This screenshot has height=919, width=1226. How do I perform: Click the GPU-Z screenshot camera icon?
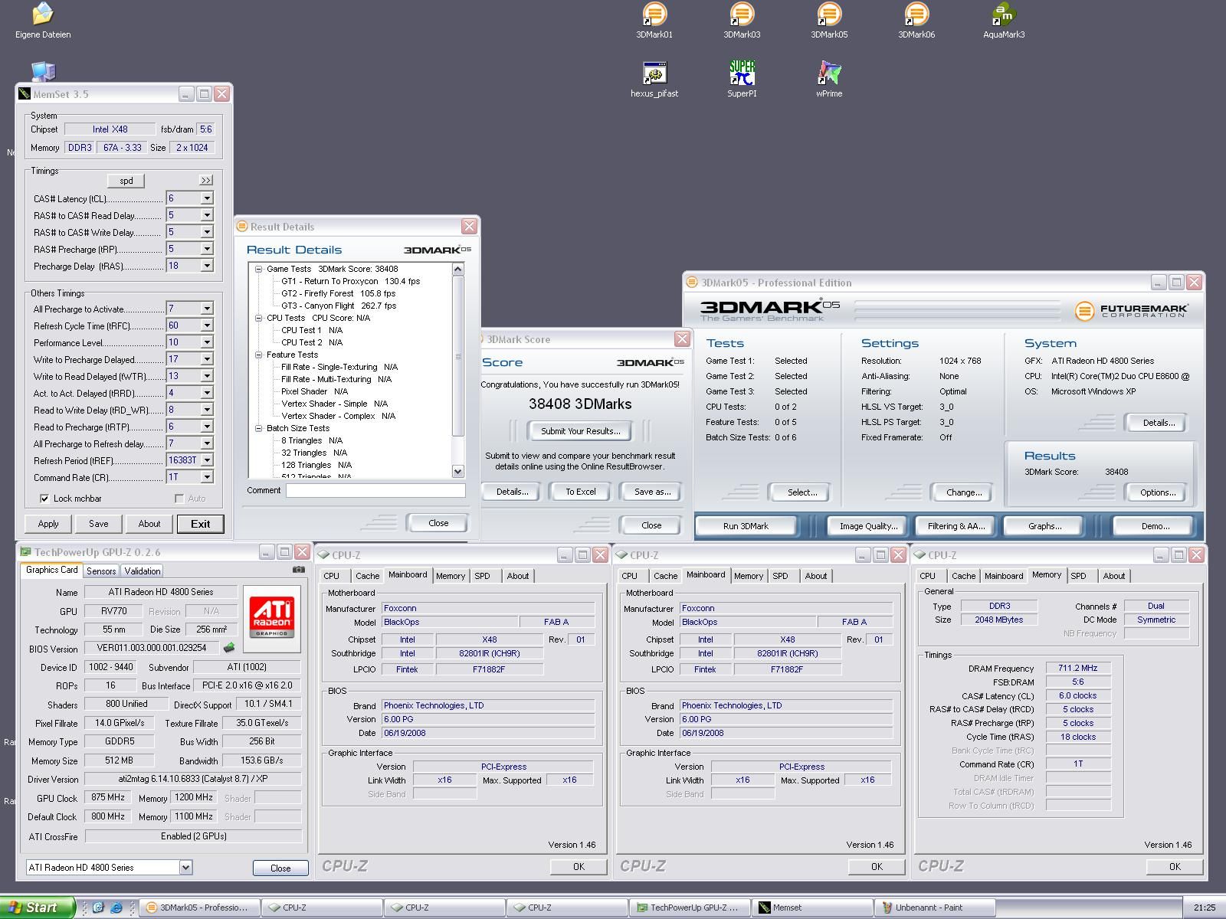point(298,570)
